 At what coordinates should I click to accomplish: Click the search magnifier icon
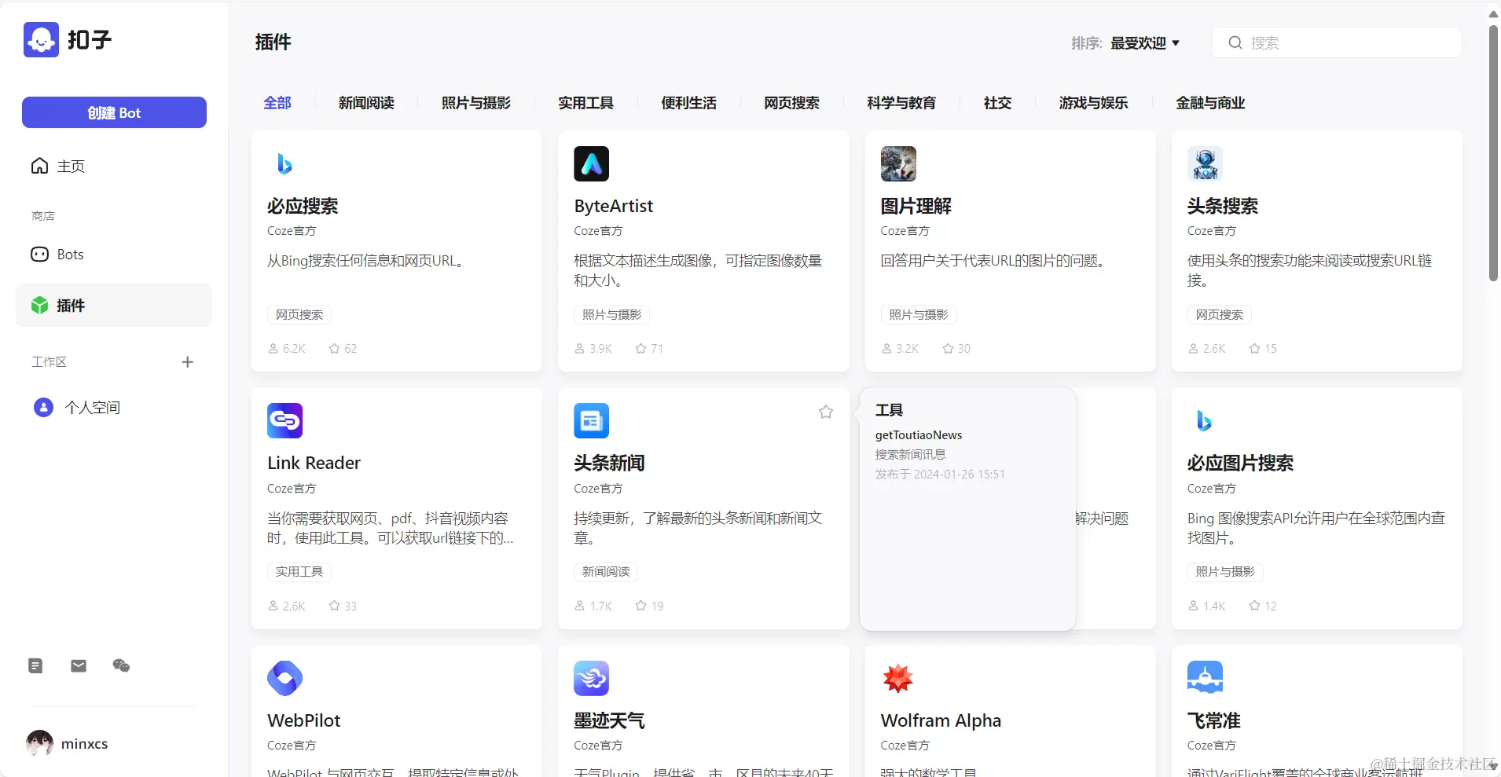point(1235,42)
